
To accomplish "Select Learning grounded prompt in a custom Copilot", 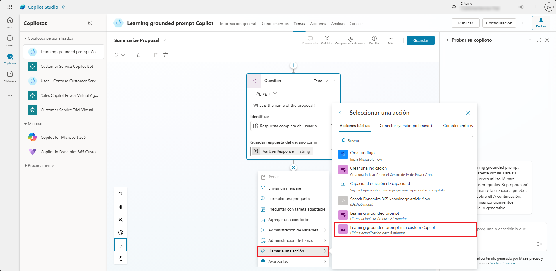I will coord(405,230).
